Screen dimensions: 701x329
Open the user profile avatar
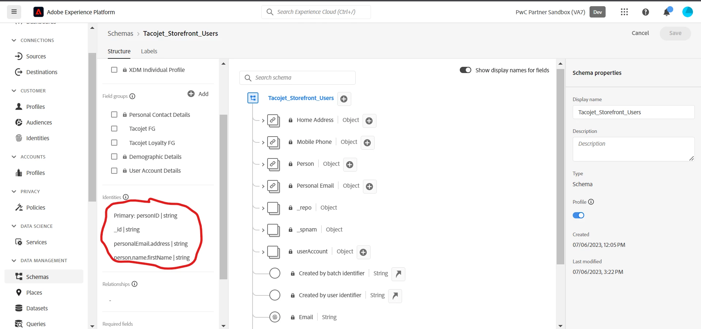click(687, 12)
